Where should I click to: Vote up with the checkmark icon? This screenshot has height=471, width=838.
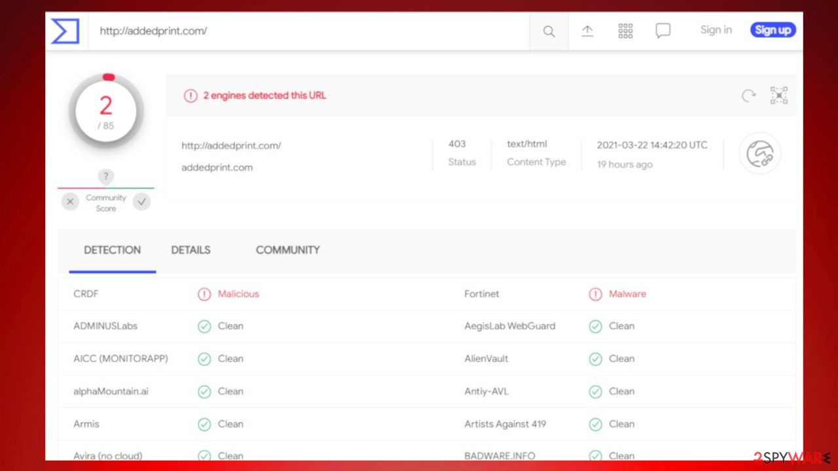click(141, 201)
